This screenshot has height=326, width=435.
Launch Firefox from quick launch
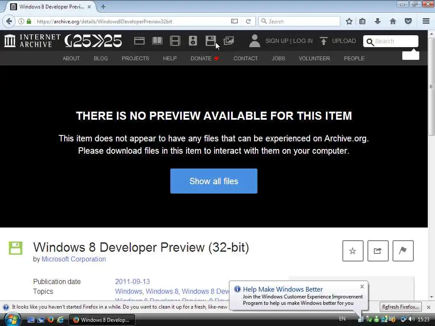click(x=51, y=320)
